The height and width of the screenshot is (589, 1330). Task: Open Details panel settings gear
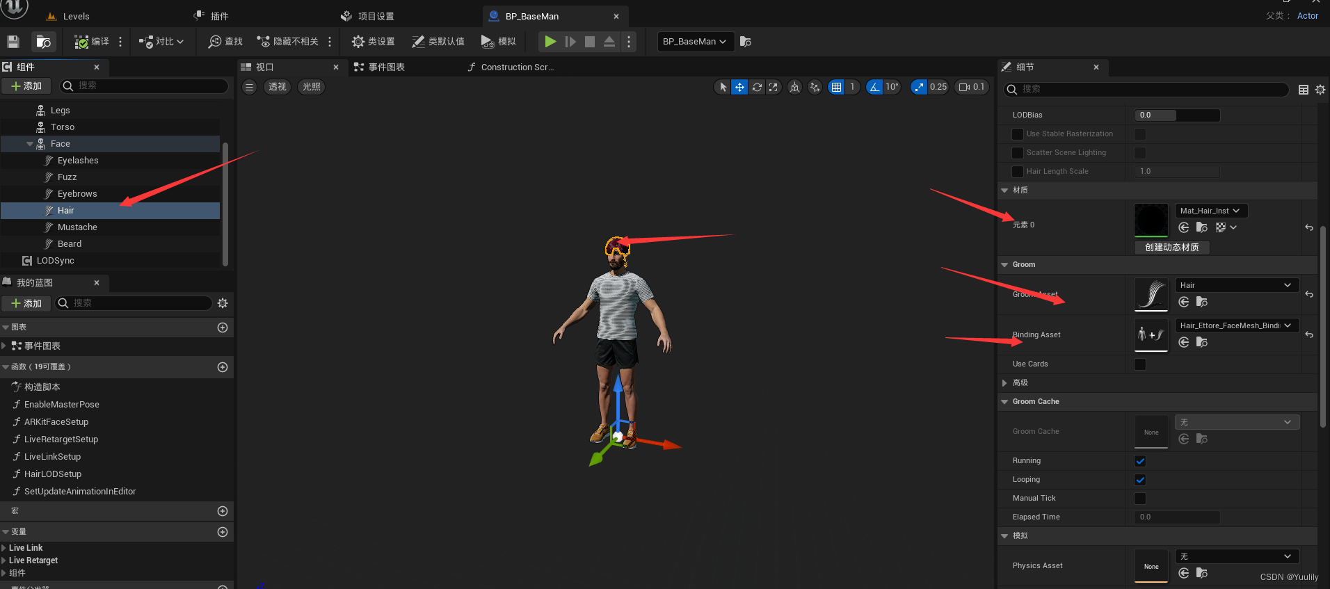(1320, 90)
